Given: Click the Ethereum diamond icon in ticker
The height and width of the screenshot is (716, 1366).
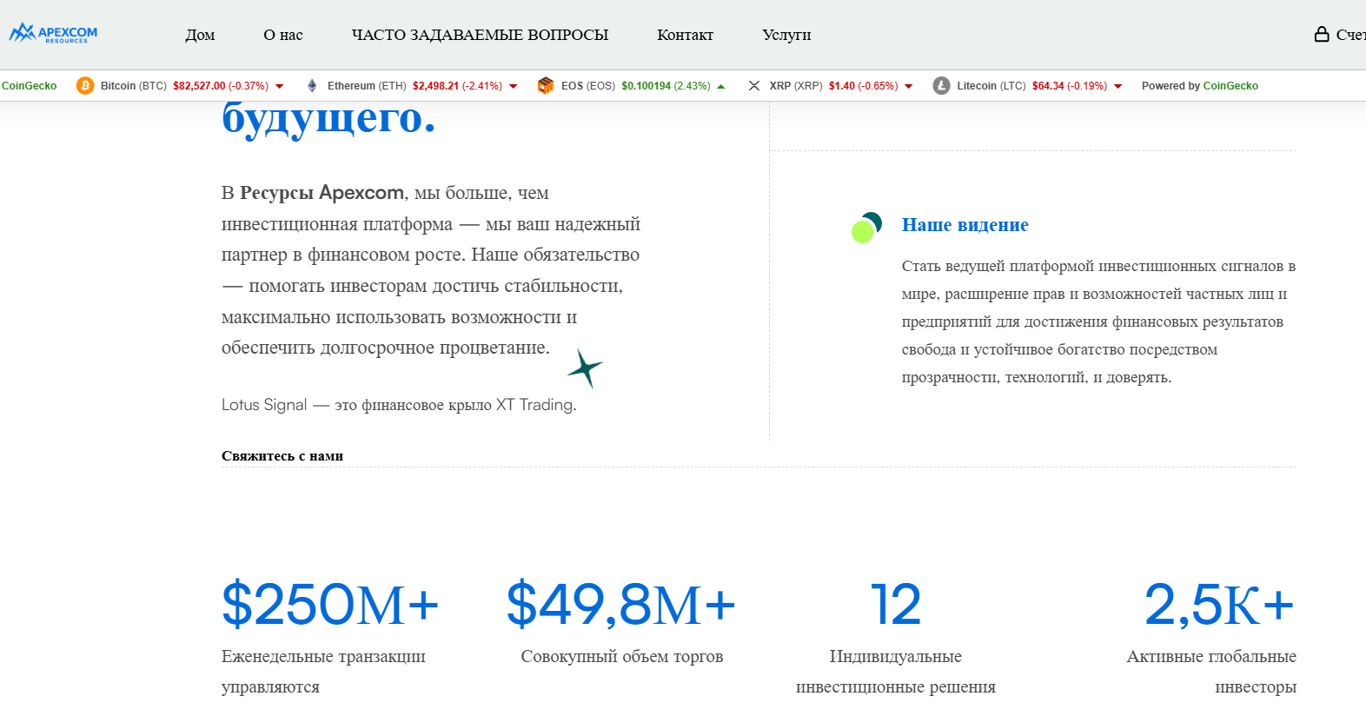Looking at the screenshot, I should [x=312, y=85].
